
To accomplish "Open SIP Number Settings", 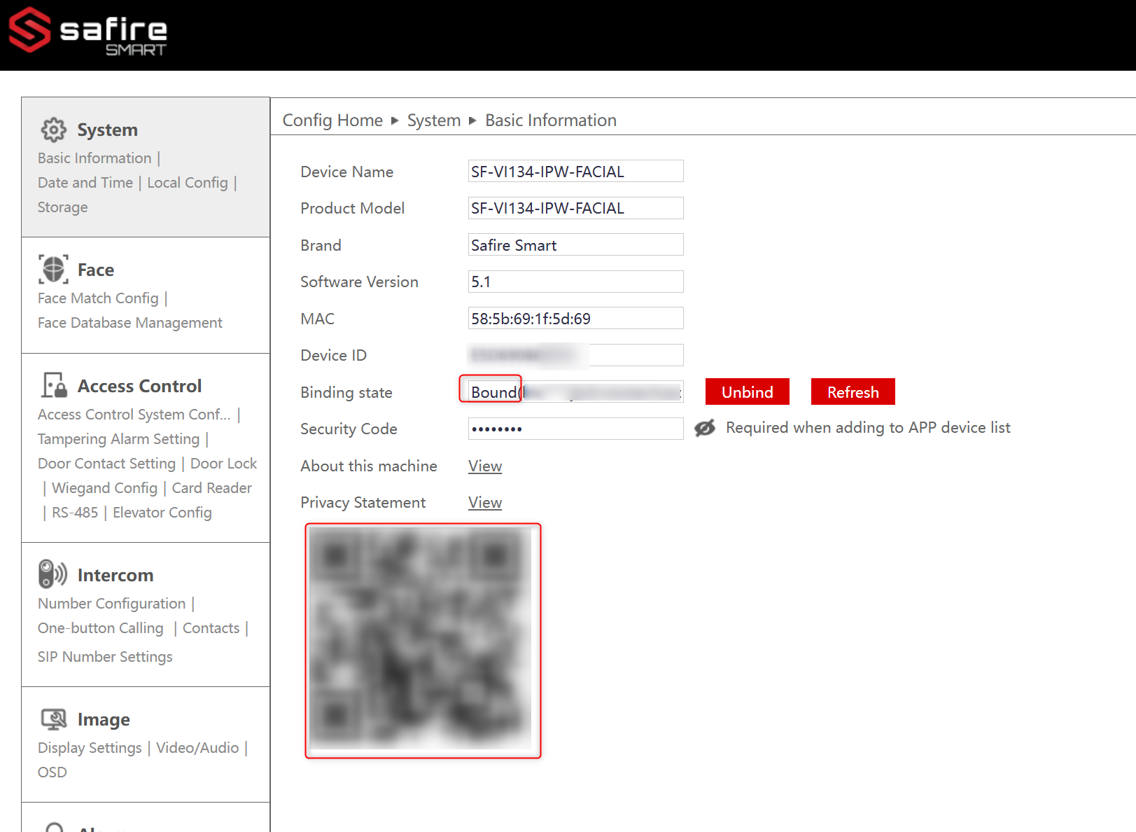I will pyautogui.click(x=105, y=657).
